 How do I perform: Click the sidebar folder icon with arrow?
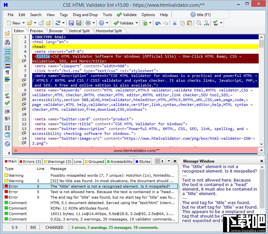coord(7,33)
